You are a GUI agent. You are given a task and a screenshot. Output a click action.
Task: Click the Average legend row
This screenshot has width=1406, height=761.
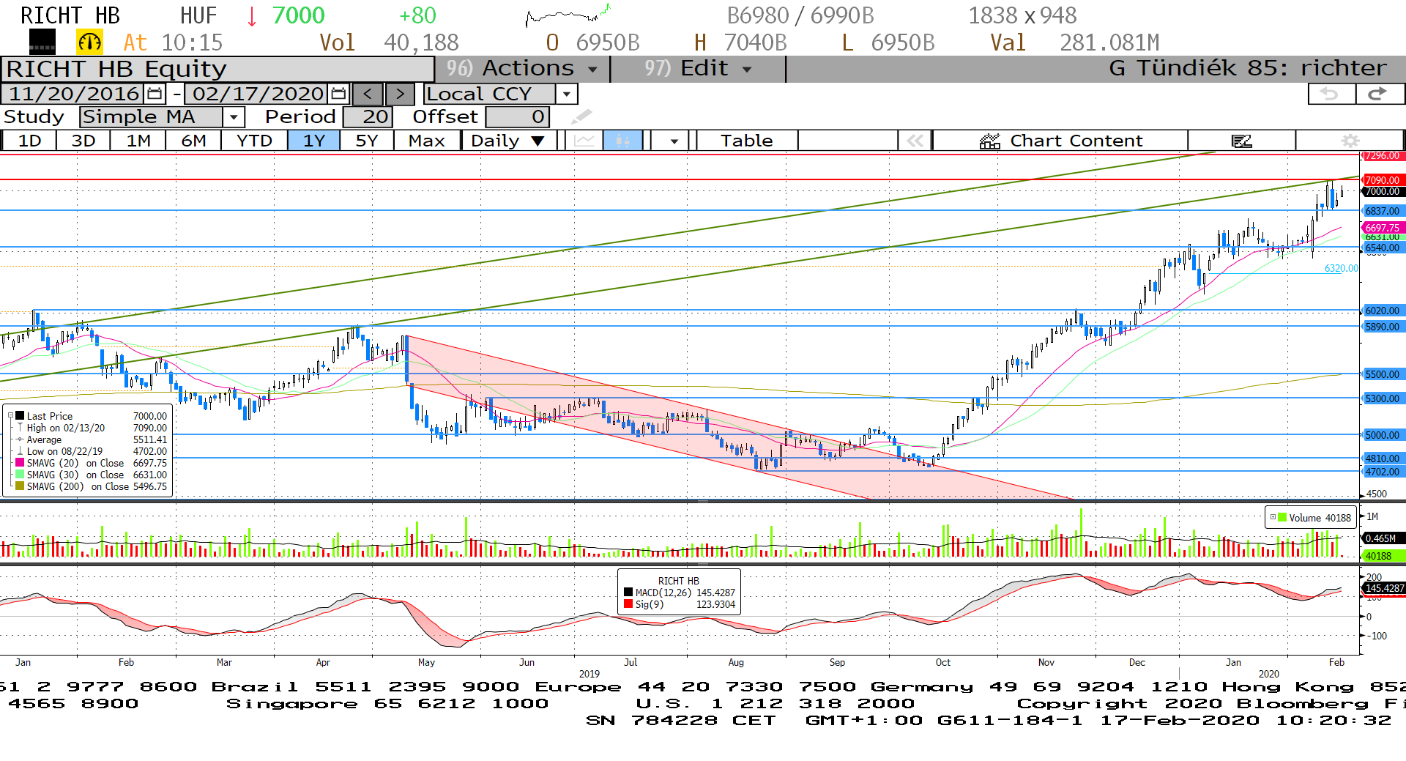pos(90,439)
